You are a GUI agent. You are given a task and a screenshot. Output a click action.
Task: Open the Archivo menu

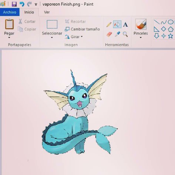[10, 12]
